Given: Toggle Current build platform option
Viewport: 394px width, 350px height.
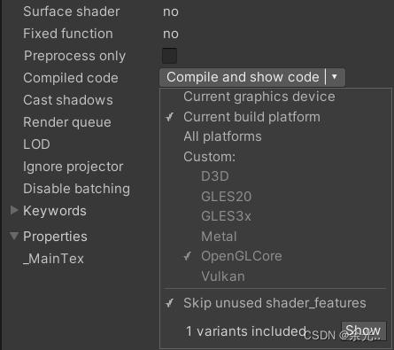Looking at the screenshot, I should coord(251,117).
